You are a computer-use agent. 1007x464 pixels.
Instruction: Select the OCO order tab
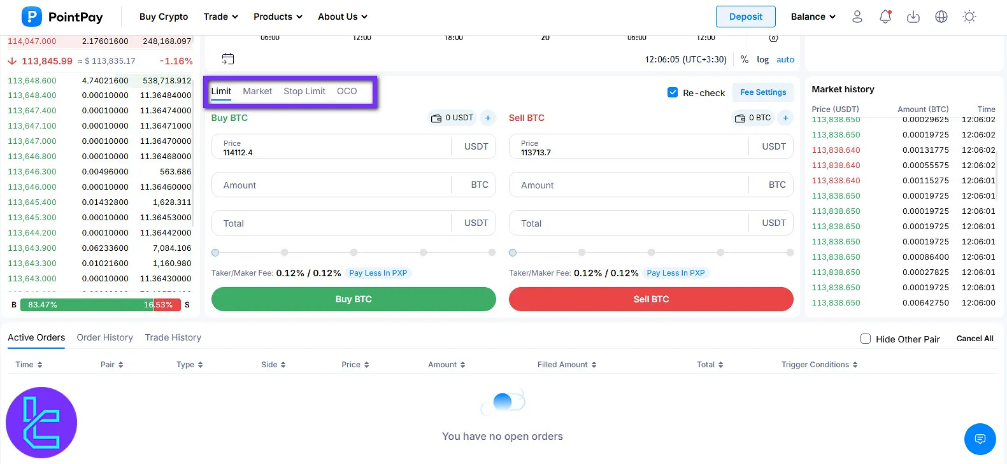347,91
